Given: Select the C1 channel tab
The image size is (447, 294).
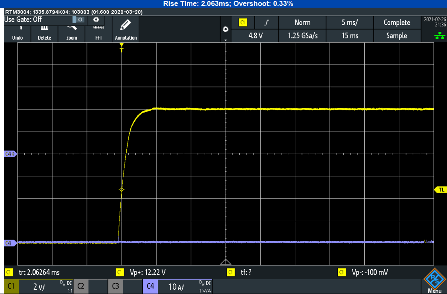Looking at the screenshot, I should pos(11,287).
